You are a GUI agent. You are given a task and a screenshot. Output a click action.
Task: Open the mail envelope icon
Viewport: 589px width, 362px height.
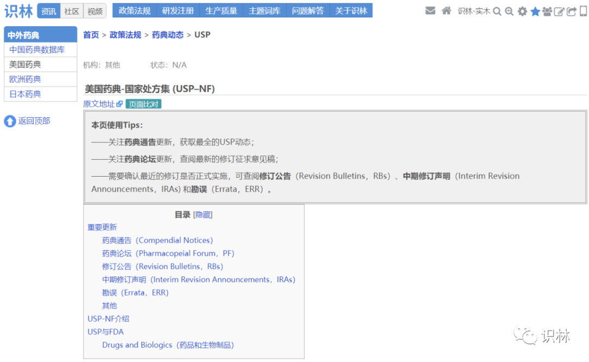pyautogui.click(x=430, y=11)
